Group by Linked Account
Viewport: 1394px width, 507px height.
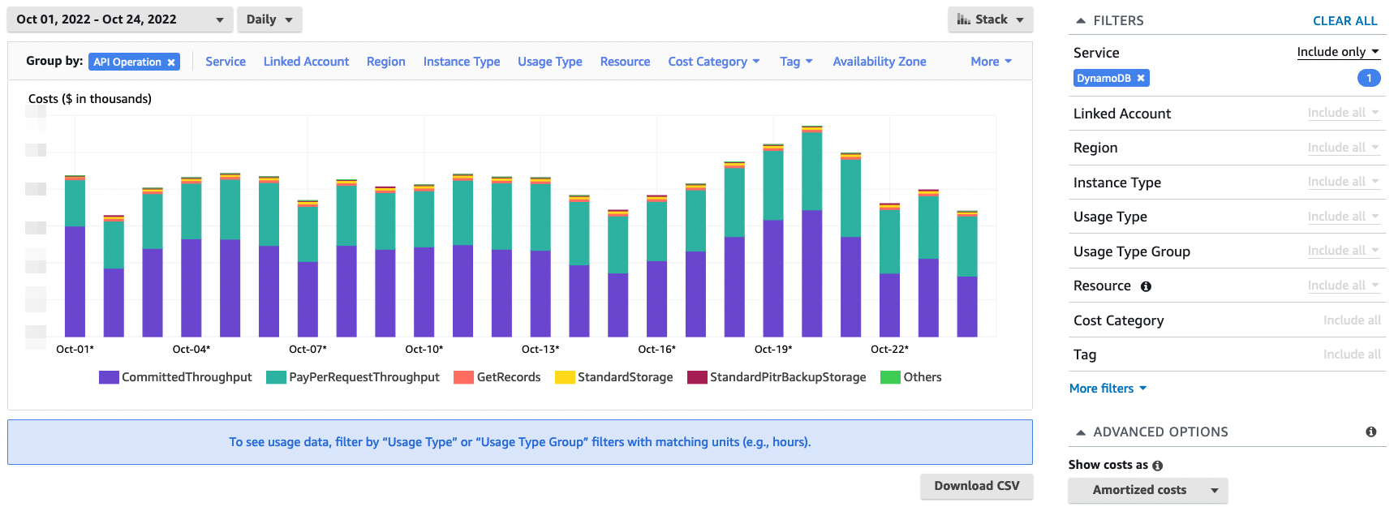coord(306,62)
